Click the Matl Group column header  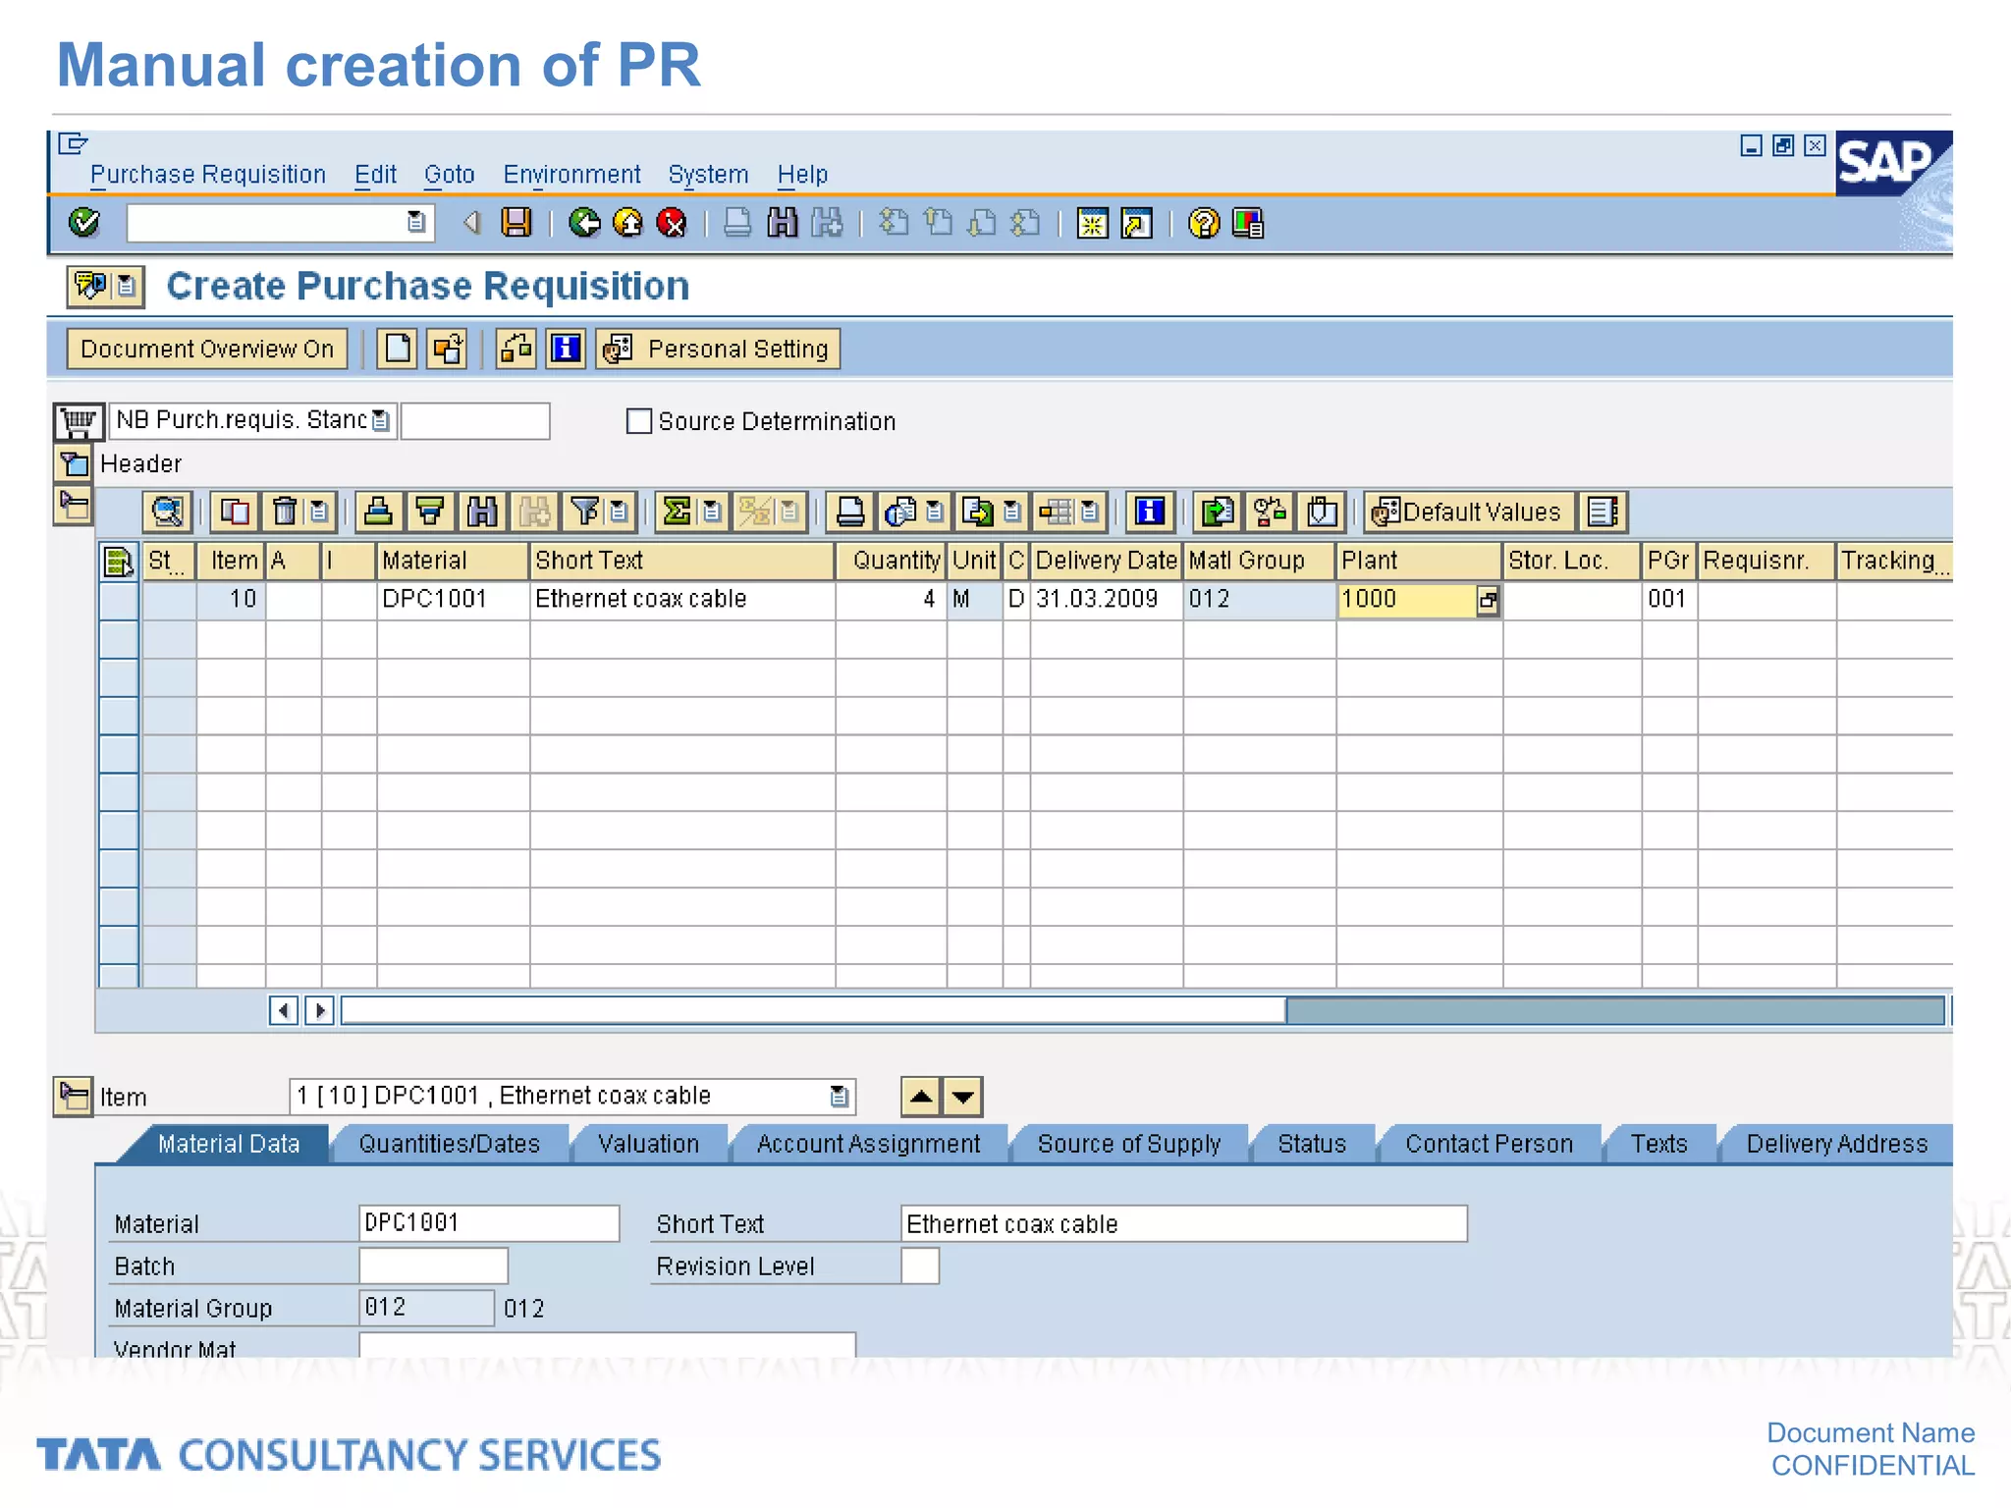click(x=1260, y=561)
